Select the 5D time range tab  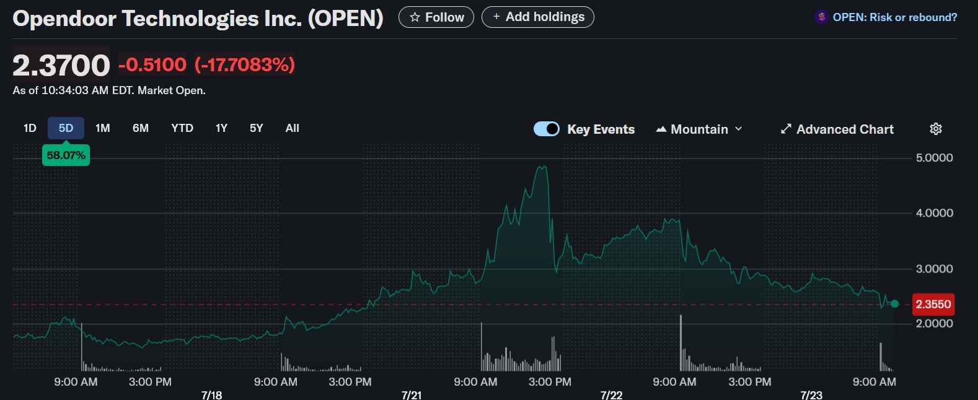(x=66, y=128)
